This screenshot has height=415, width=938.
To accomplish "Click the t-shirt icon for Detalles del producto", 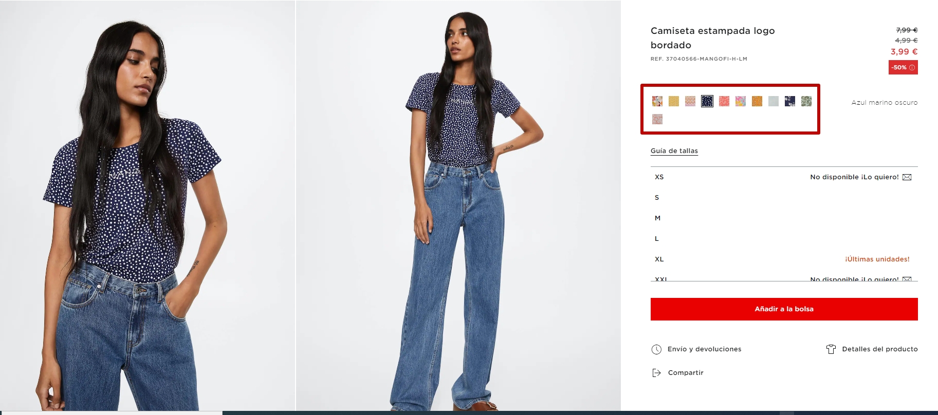I will point(831,349).
